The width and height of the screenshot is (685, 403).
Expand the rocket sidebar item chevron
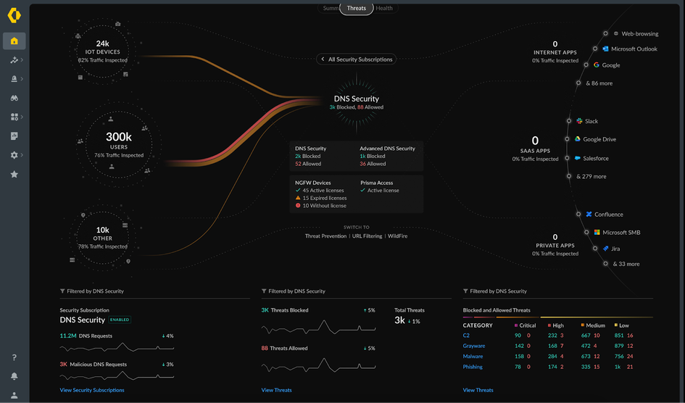coord(22,60)
